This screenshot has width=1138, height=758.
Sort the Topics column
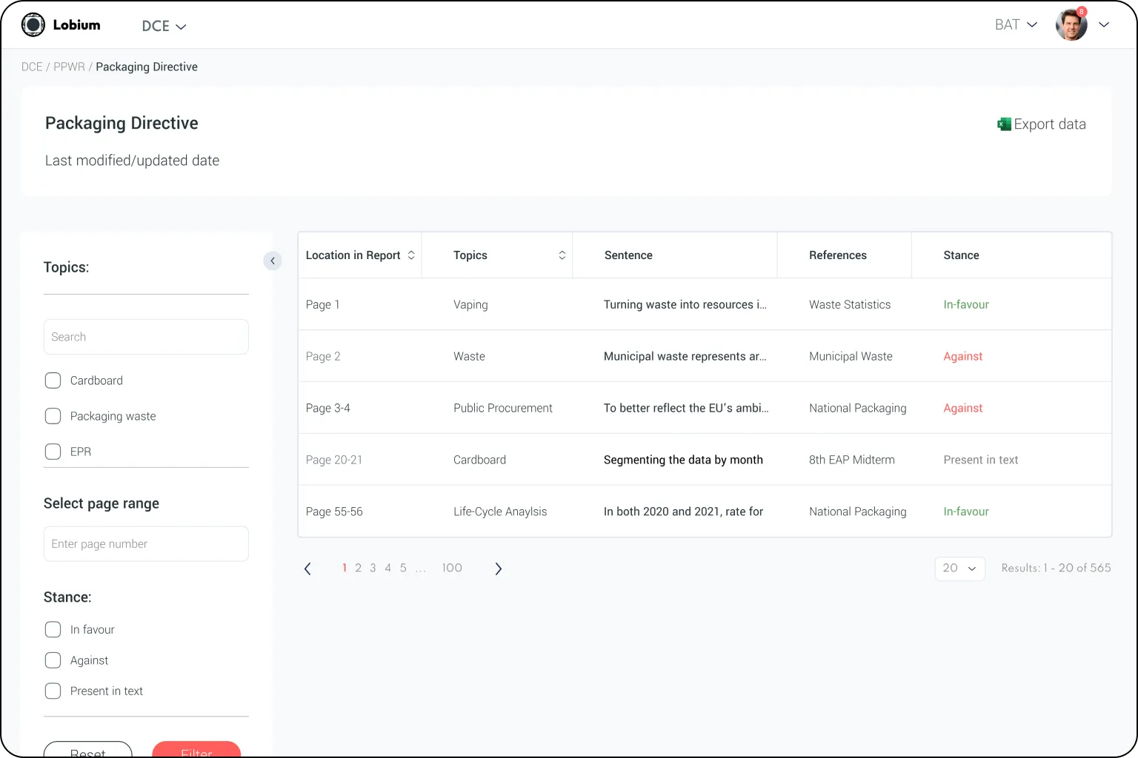tap(562, 255)
